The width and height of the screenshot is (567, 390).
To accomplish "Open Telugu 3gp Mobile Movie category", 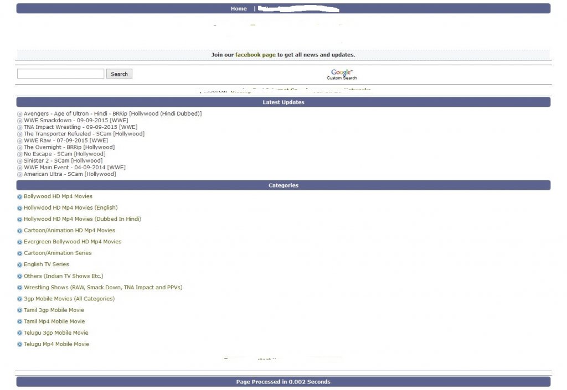I will pos(56,333).
